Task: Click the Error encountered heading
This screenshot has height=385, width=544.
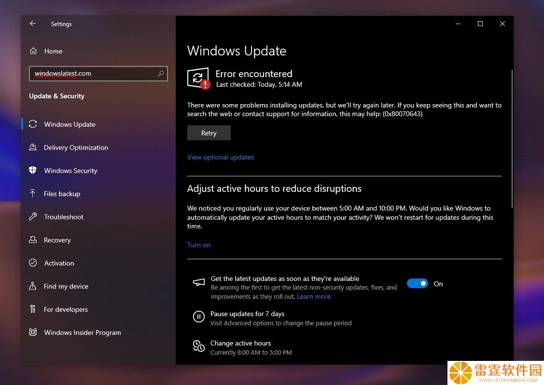Action: pos(253,74)
